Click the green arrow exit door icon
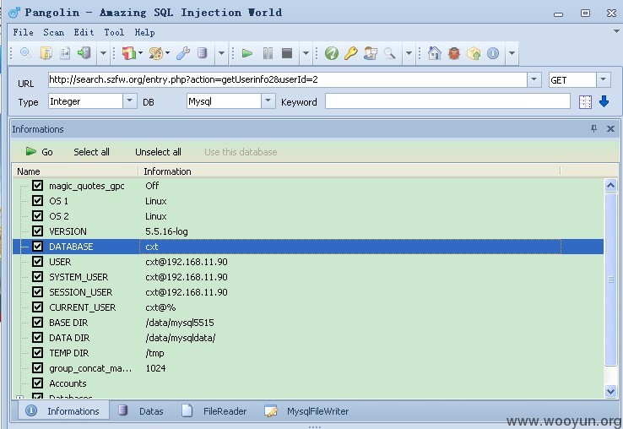This screenshot has width=623, height=429. (x=84, y=53)
